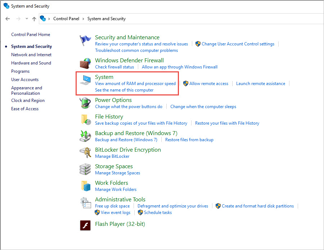Click the BitLocker Drive Encryption key icon
324x250 pixels.
(x=85, y=153)
